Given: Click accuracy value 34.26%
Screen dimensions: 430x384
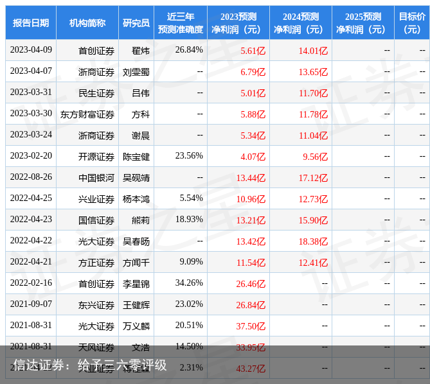Looking at the screenshot, I should (x=189, y=283).
